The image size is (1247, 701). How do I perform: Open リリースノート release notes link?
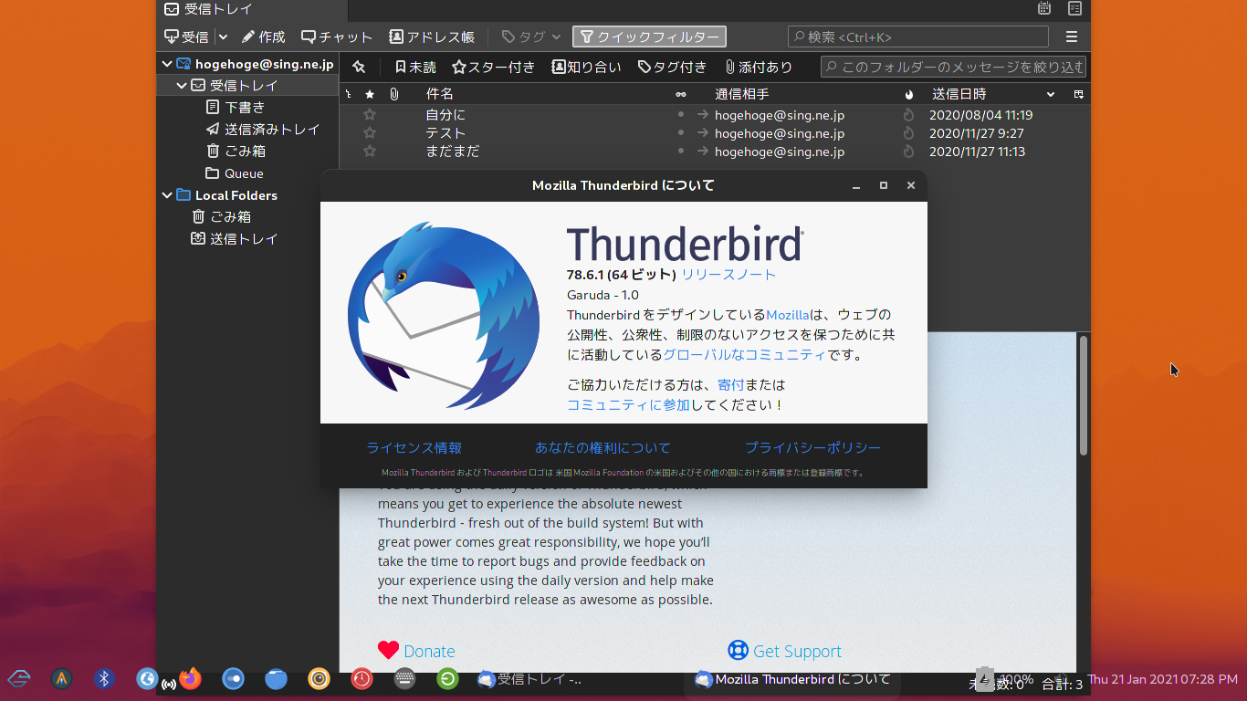click(x=728, y=274)
